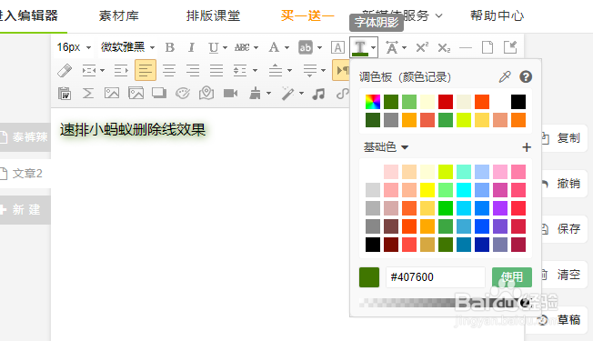Select 文章2 in sidebar
The height and width of the screenshot is (341, 593).
point(25,174)
